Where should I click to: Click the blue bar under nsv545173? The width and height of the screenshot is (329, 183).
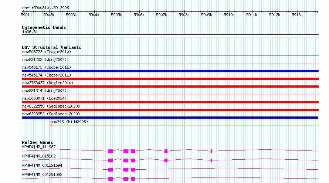[x=170, y=71]
